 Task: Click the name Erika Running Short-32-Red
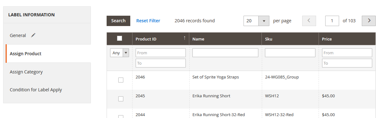coord(219,115)
